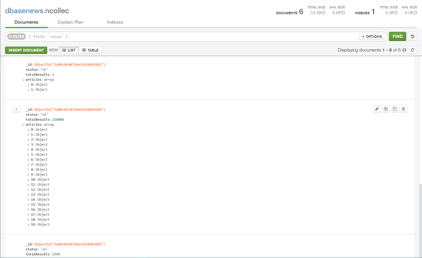
Task: Click INSERT DOCUMENT button
Action: pos(26,50)
